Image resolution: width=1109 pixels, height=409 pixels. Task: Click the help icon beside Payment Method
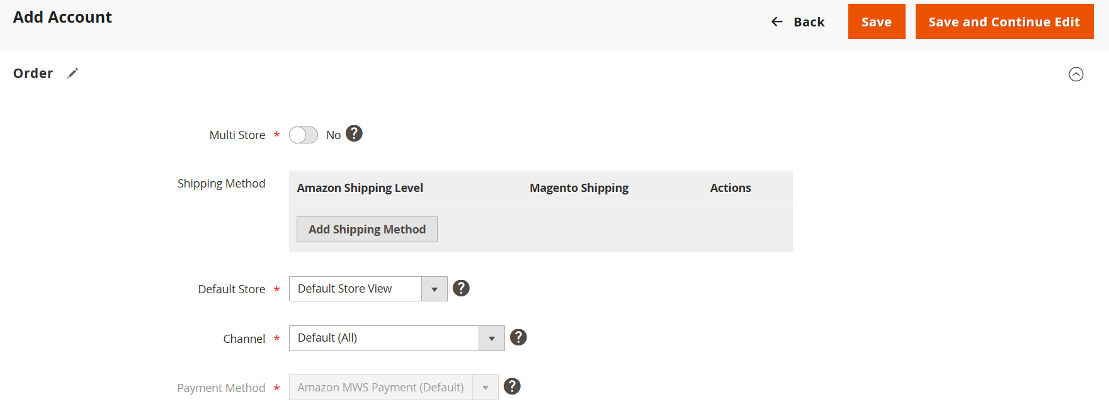click(512, 386)
